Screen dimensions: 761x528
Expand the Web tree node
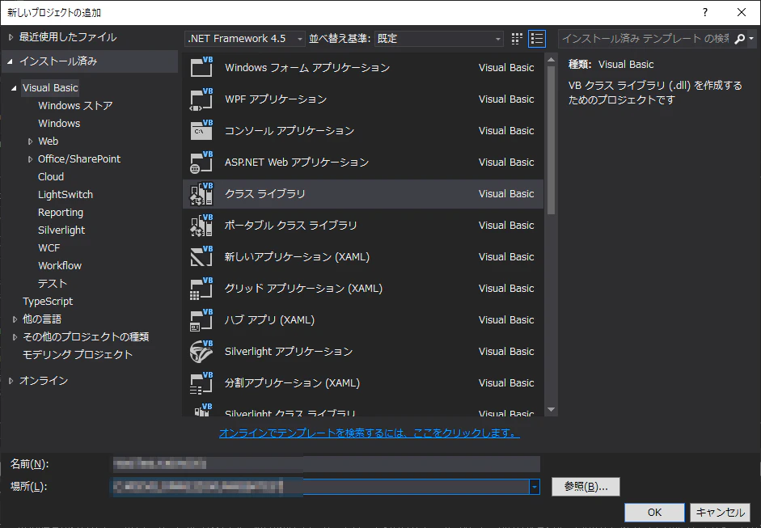30,142
